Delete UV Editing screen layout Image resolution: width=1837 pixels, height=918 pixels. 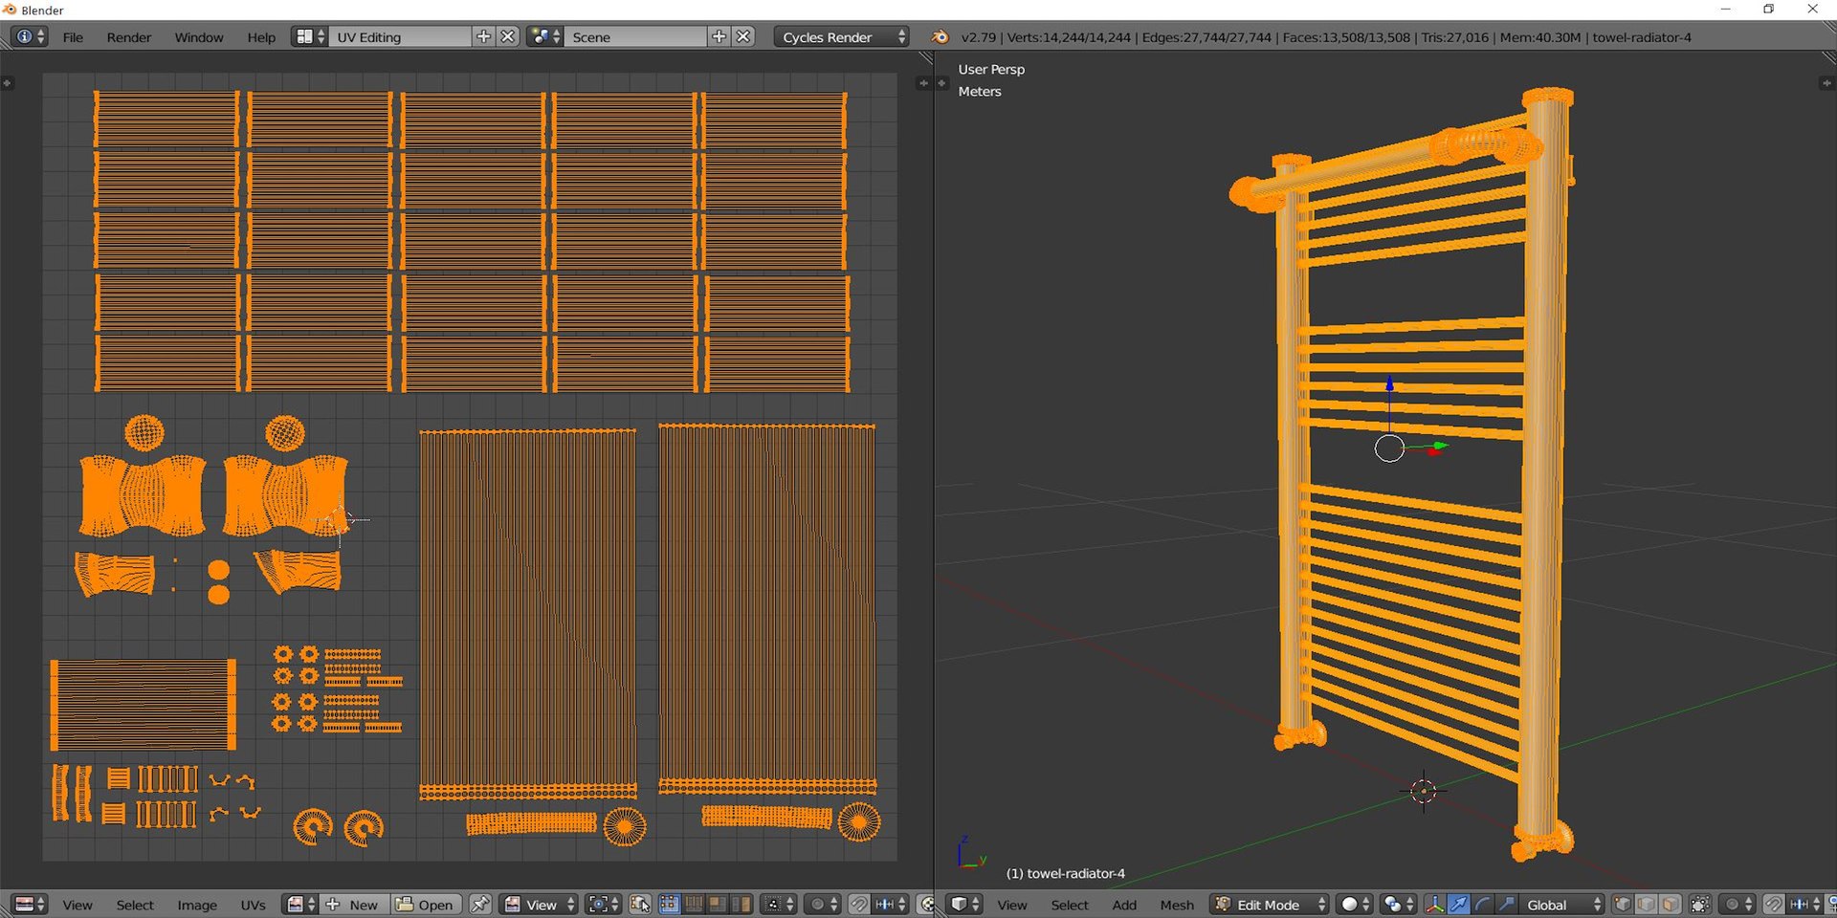click(508, 36)
